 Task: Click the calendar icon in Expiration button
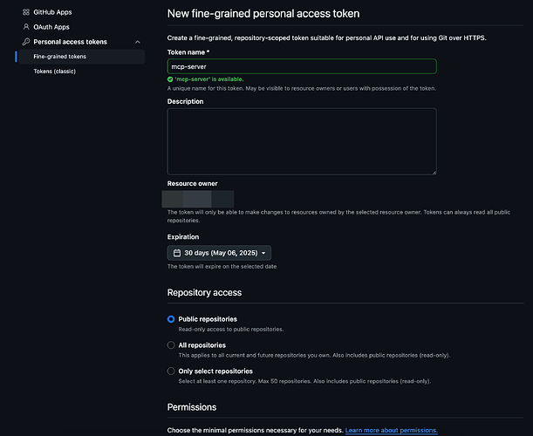[175, 253]
